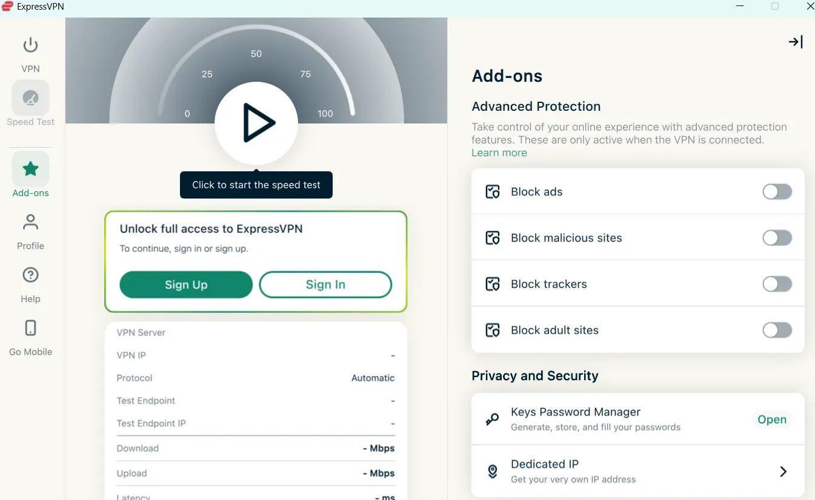The width and height of the screenshot is (815, 500).
Task: Open the Go Mobile phone icon
Action: 30,328
